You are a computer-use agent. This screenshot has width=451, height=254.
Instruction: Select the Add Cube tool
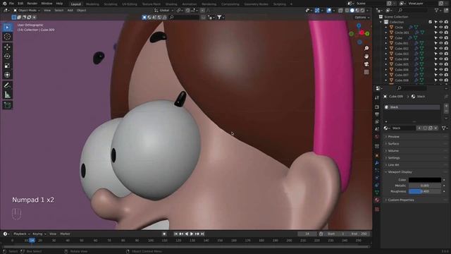[x=8, y=105]
